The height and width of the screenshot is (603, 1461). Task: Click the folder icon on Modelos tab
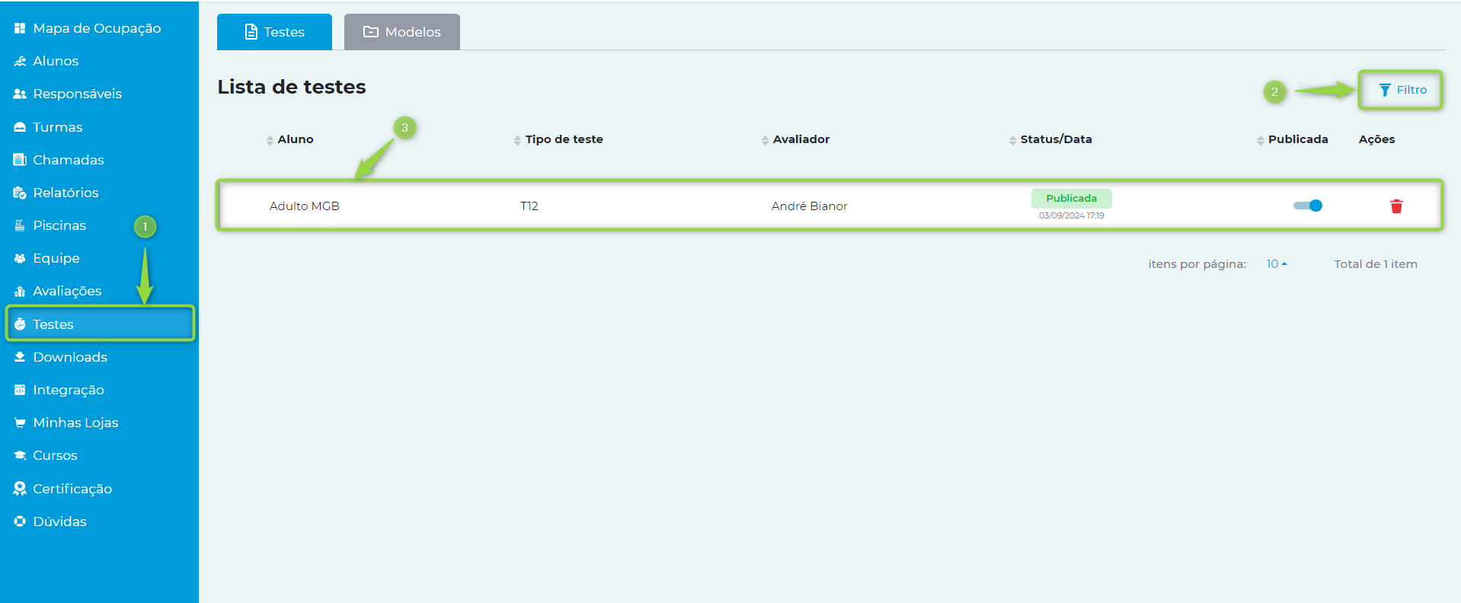tap(371, 32)
